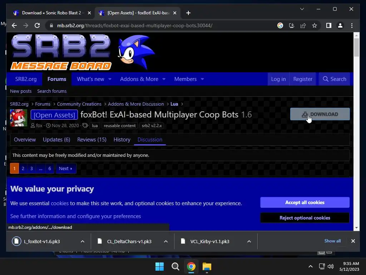The width and height of the screenshot is (366, 275).
Task: Select the srb2 v2.2.x tag
Action: click(152, 126)
